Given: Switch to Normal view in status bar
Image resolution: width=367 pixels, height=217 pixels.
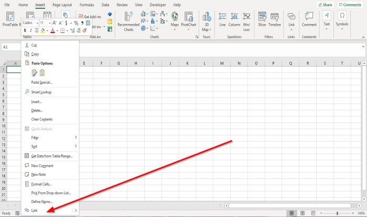Looking at the screenshot, I should 292,213.
